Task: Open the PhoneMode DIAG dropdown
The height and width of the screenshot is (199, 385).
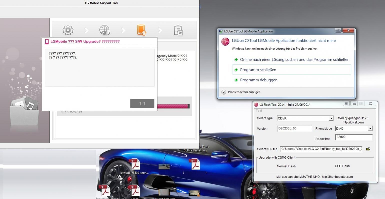Action: tap(370, 129)
